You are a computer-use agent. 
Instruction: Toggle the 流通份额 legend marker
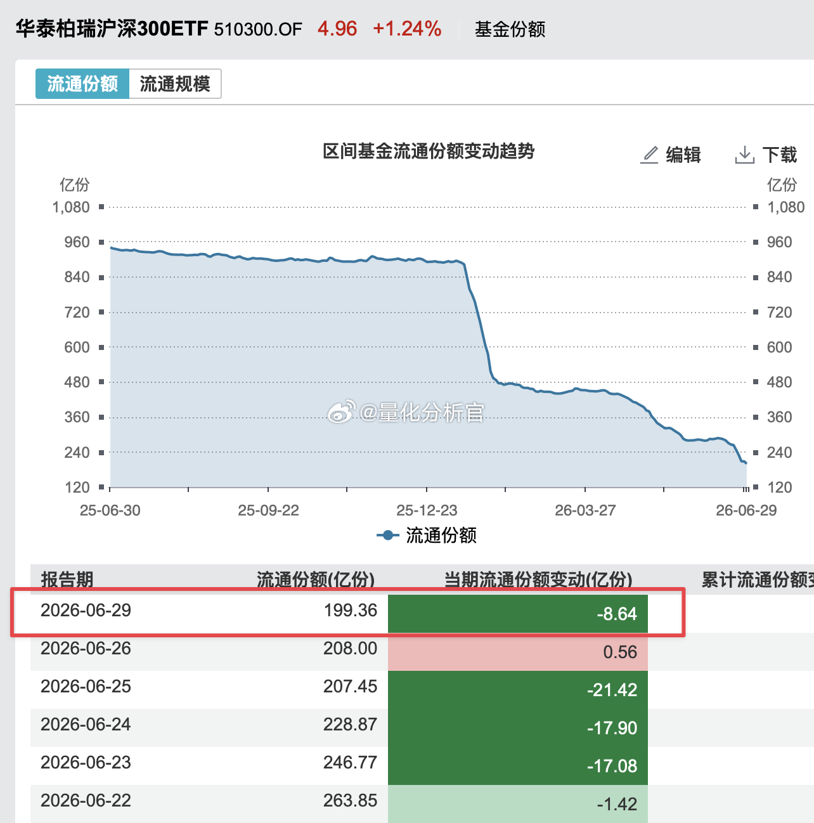click(387, 535)
